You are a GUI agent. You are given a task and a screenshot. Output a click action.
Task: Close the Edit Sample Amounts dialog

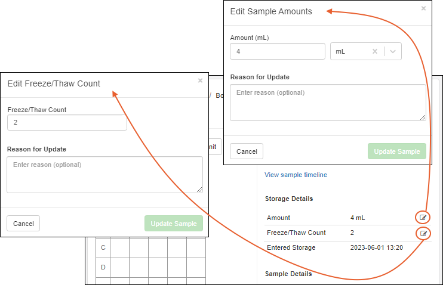[423, 9]
